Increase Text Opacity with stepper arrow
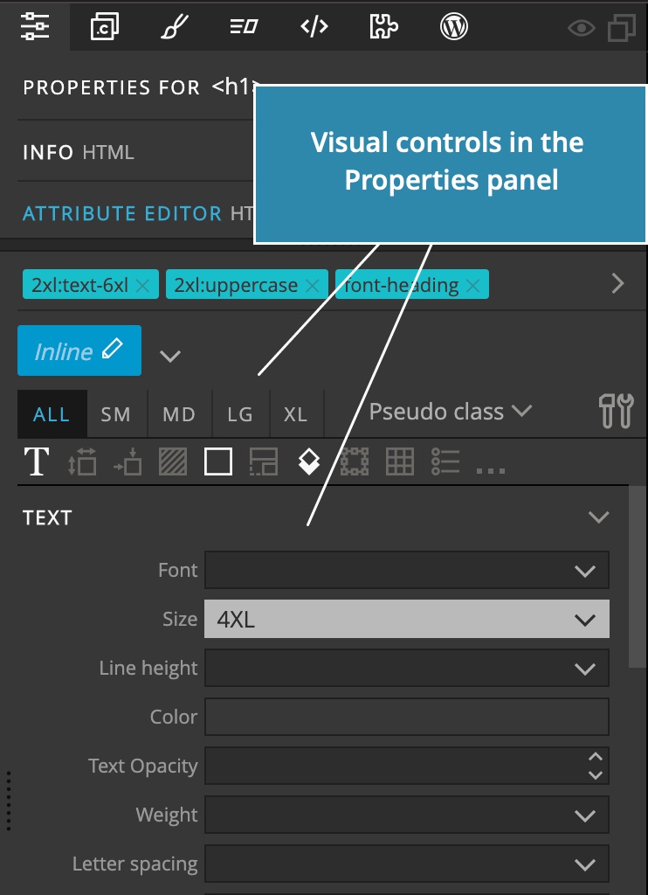648x895 pixels. (596, 757)
